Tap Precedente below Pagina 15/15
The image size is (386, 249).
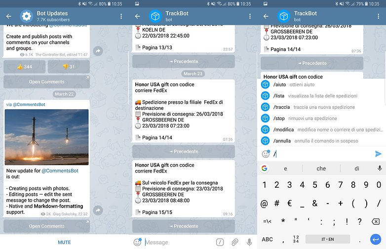click(x=184, y=226)
